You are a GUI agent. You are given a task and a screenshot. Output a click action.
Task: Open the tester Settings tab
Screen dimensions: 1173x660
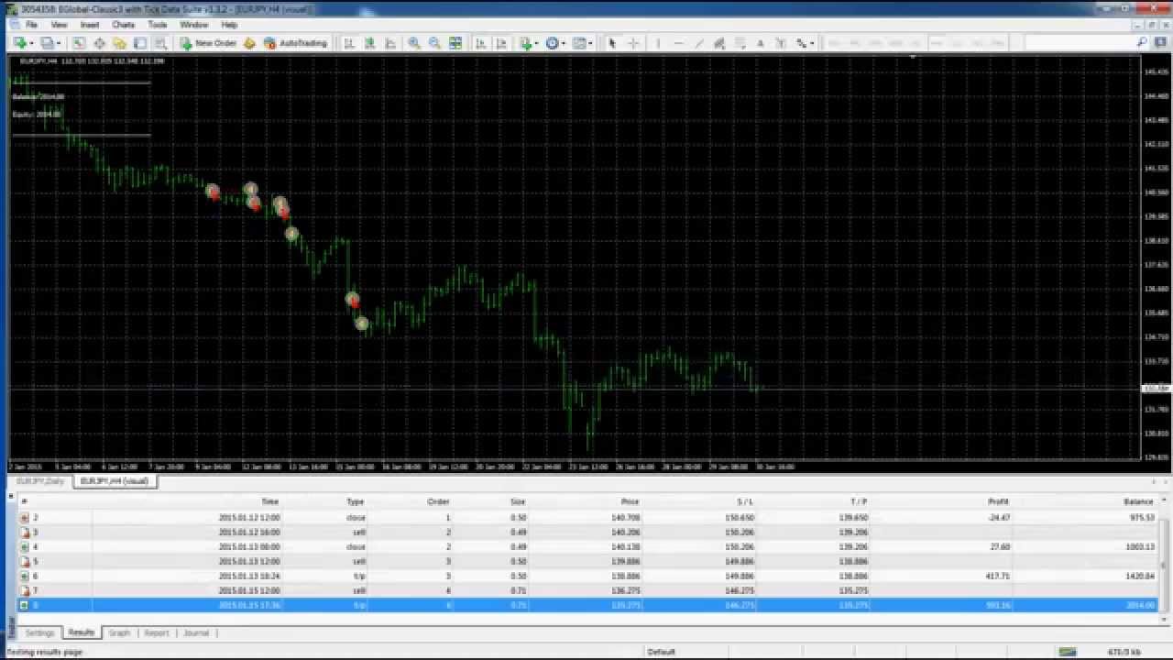(x=39, y=632)
